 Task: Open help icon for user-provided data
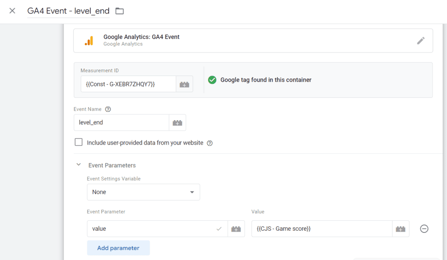pyautogui.click(x=210, y=143)
